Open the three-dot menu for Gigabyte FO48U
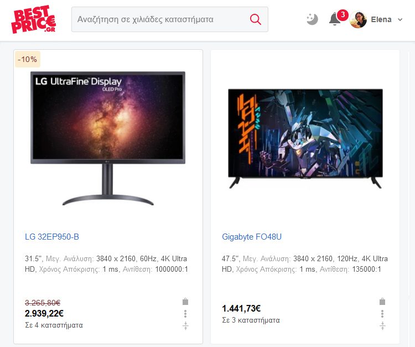The width and height of the screenshot is (415, 347). point(382,314)
